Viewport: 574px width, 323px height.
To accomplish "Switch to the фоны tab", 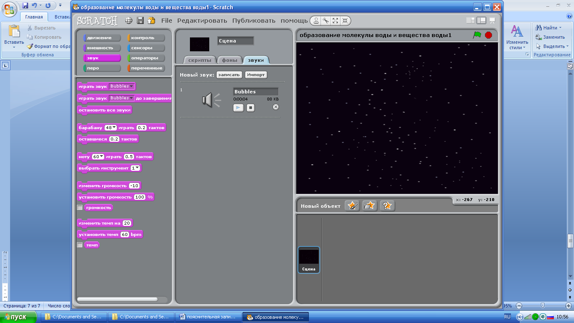I will click(x=230, y=60).
